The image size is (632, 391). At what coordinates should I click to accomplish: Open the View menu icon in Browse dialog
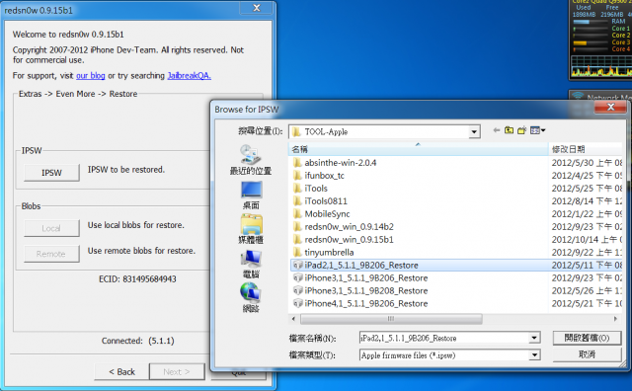coord(535,130)
